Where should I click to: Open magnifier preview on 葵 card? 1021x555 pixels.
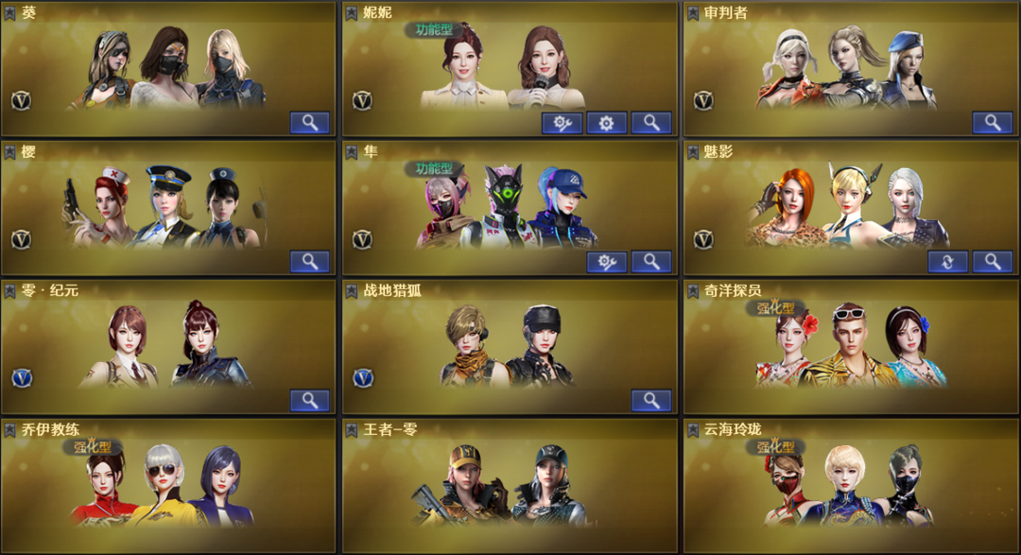[x=309, y=123]
